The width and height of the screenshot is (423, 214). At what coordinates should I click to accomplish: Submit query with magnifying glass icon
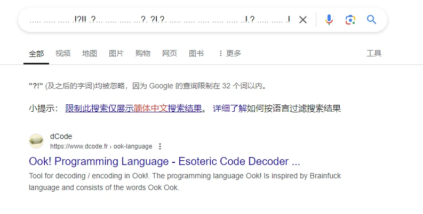tap(371, 20)
